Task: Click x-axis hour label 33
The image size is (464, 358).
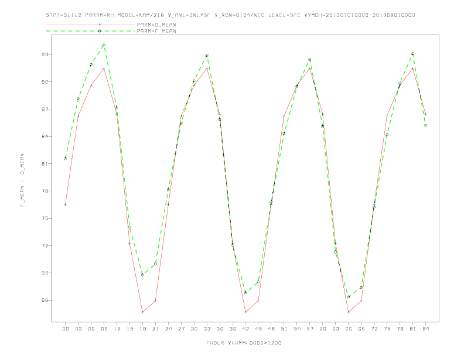Action: tap(207, 329)
